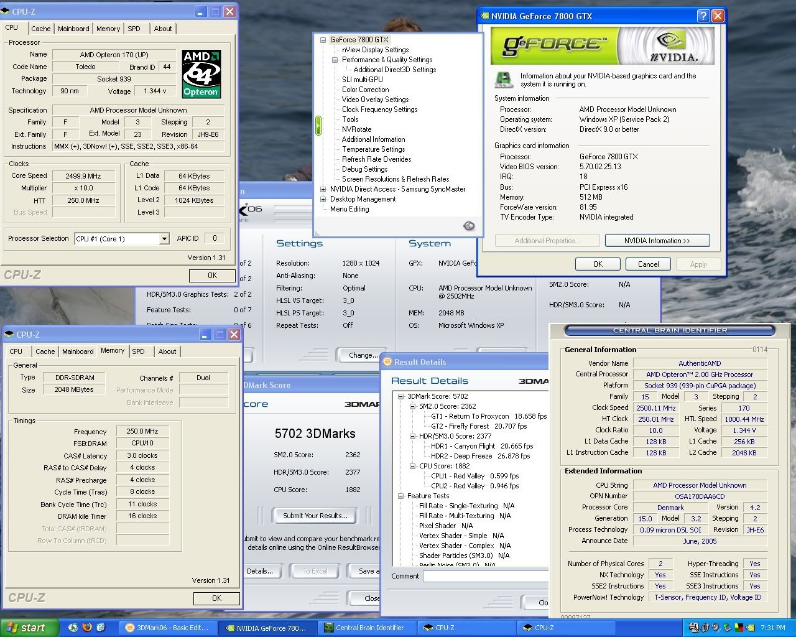Click the Change... button under 3DMark Settings
Image resolution: width=796 pixels, height=637 pixels.
[363, 355]
